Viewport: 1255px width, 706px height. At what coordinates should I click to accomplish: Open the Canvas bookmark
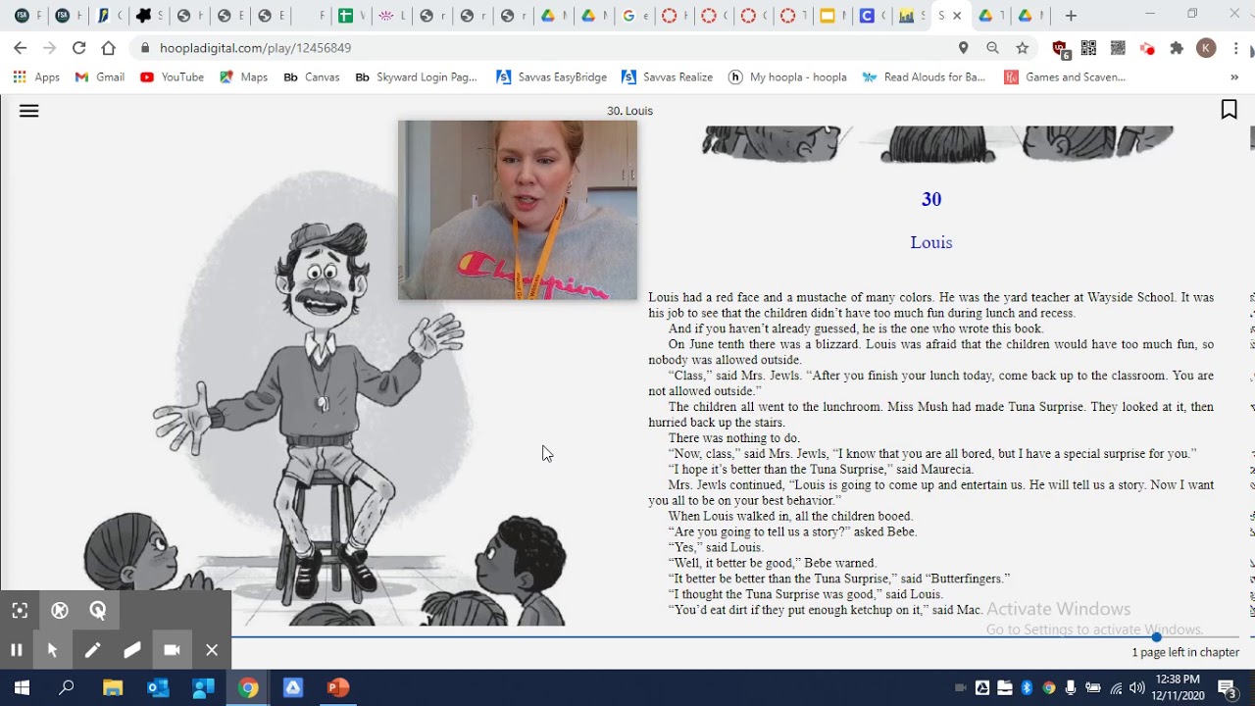click(x=311, y=77)
